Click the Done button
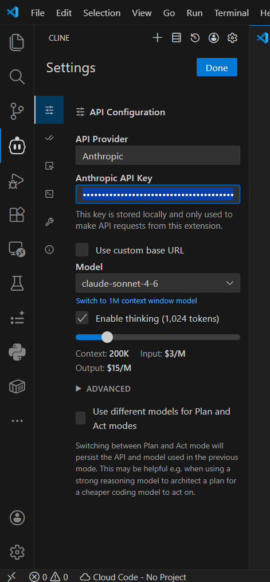The height and width of the screenshot is (582, 270). click(217, 67)
